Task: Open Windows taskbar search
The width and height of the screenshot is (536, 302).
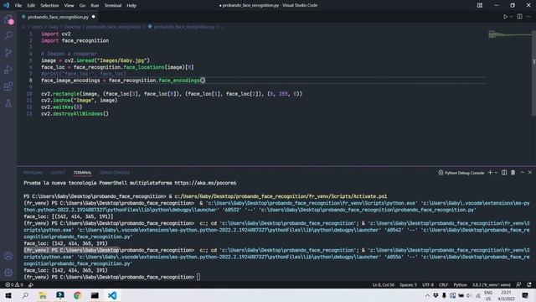Action: tap(25, 295)
